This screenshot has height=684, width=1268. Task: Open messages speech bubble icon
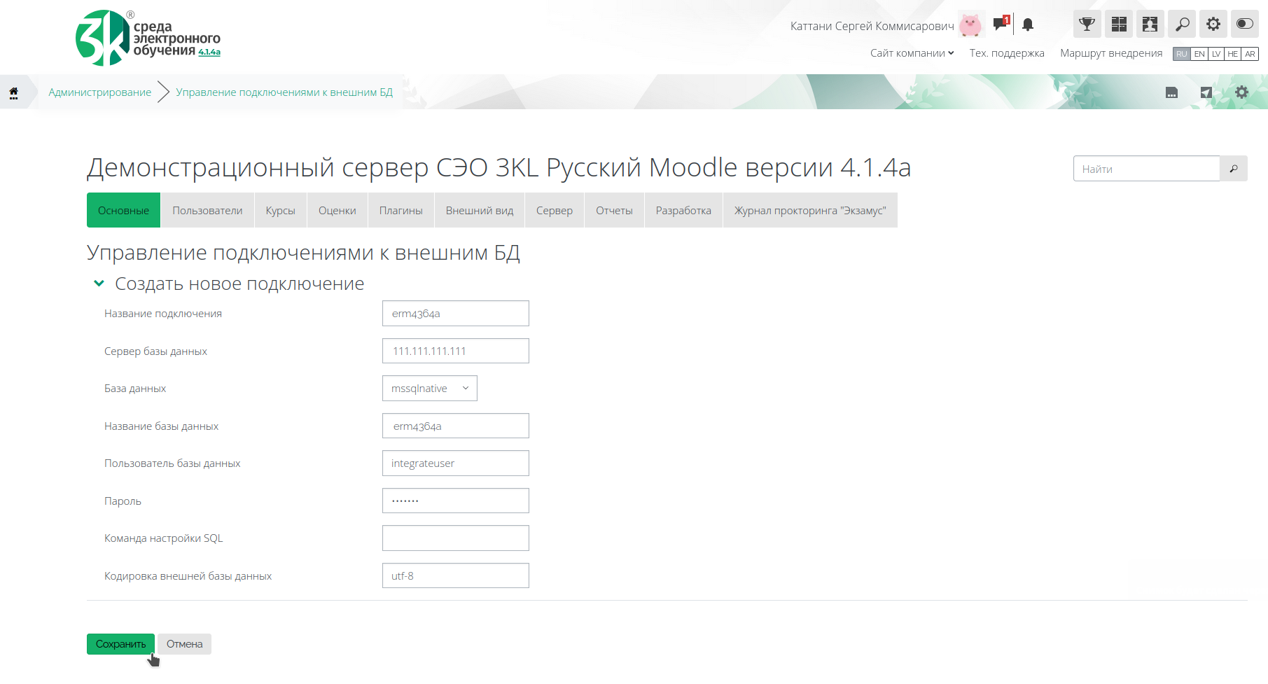[1001, 24]
